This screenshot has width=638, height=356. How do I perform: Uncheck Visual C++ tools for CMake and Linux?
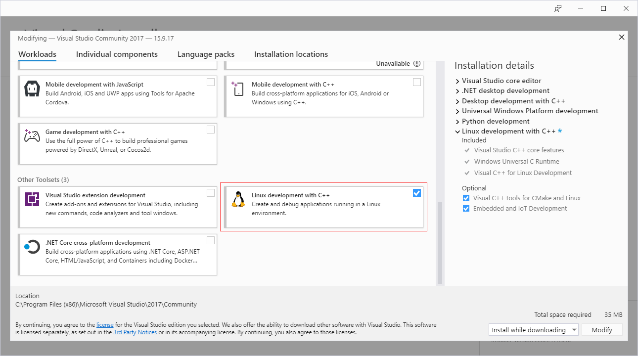[466, 198]
